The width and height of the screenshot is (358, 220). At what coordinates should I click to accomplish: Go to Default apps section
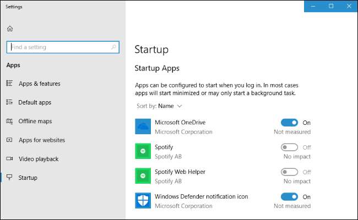point(35,102)
